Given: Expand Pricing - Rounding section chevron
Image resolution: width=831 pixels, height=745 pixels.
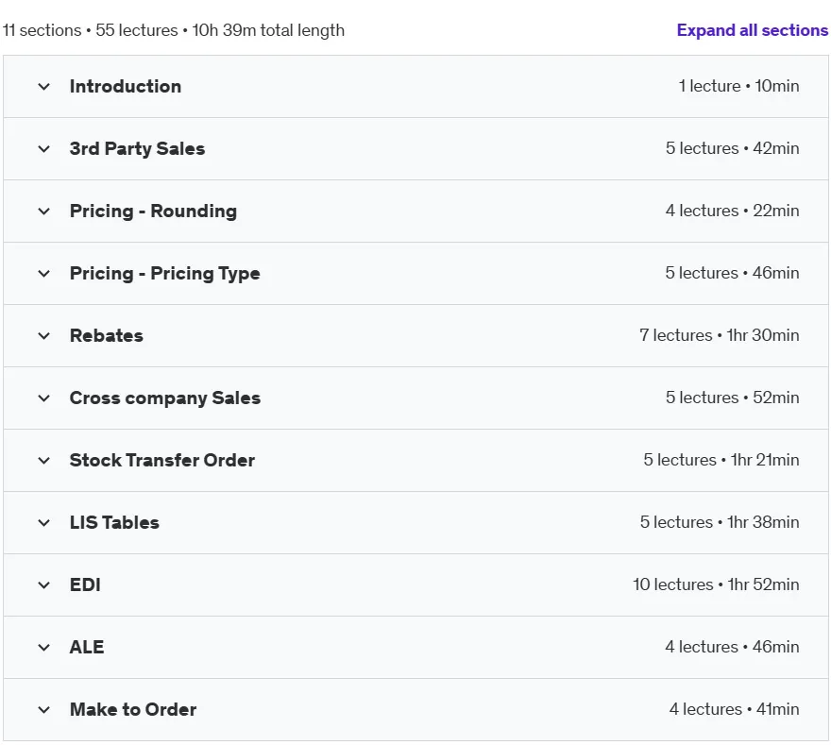Looking at the screenshot, I should tap(44, 211).
